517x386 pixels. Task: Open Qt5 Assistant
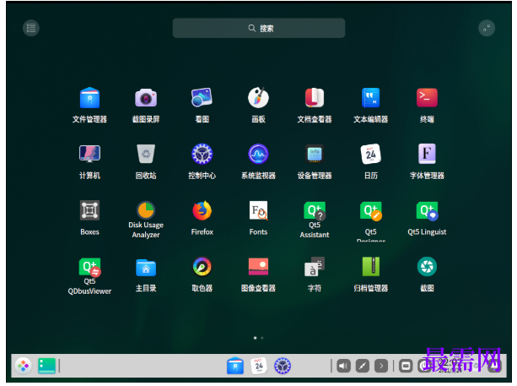[x=315, y=210]
